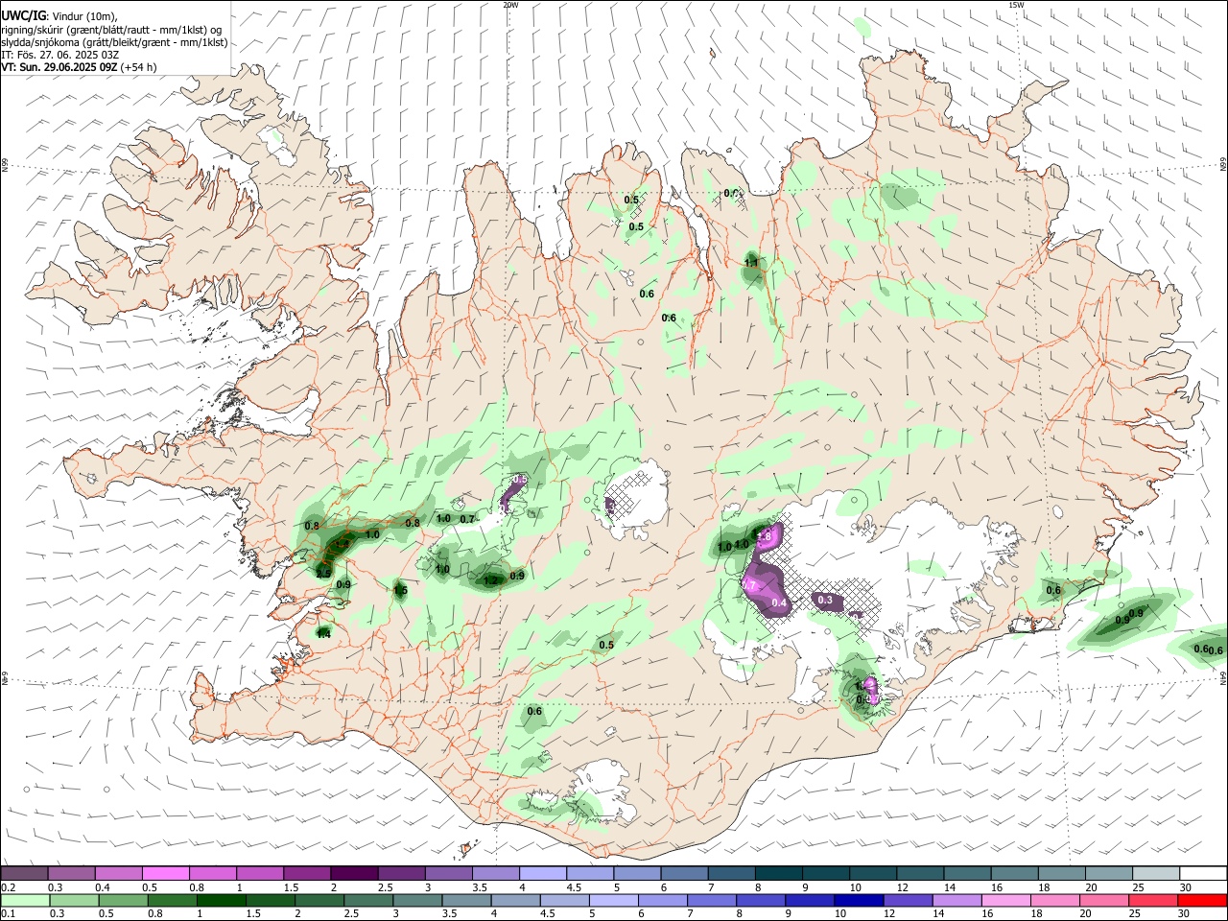Viewport: 1228px width, 921px height.
Task: Click the 1.2 precipitation value on the map
Action: pos(492,580)
